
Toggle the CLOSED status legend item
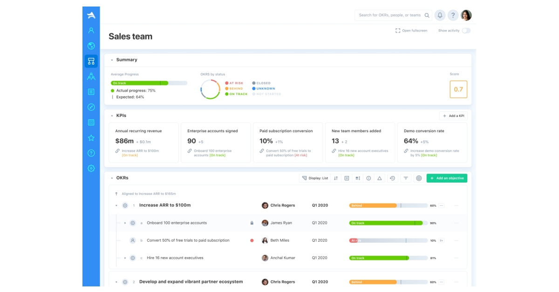click(261, 83)
